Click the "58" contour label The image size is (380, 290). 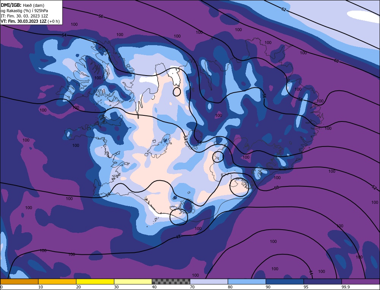pyautogui.click(x=300, y=99)
